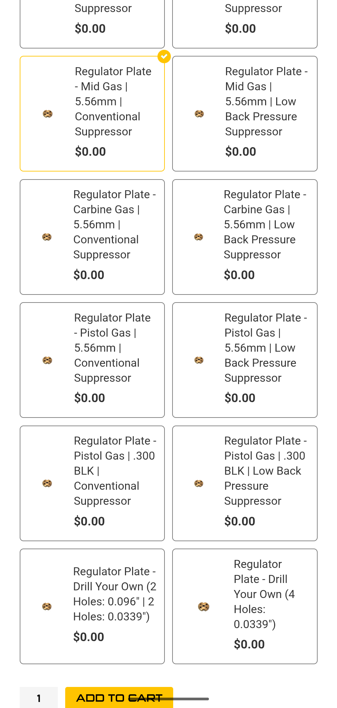Click the ADD TO CART button
337x708 pixels.
tap(119, 698)
